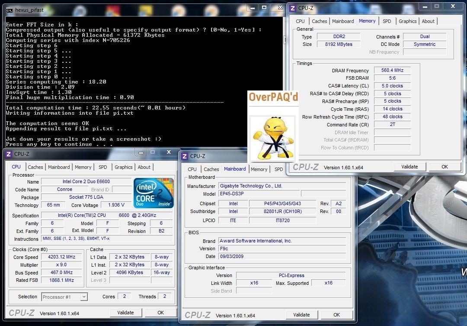Open the Caches tab in Mainboard window
Image resolution: width=467 pixels, height=326 pixels.
pyautogui.click(x=211, y=169)
